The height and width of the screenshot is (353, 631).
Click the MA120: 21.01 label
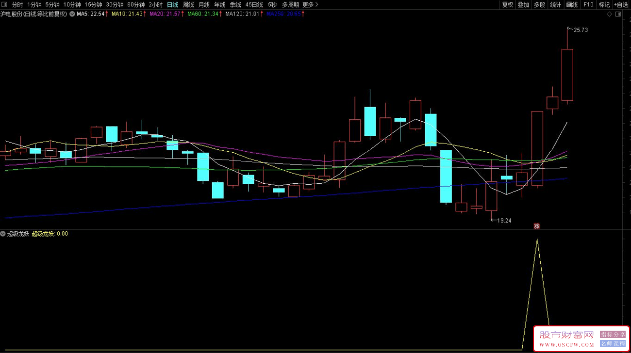click(243, 14)
